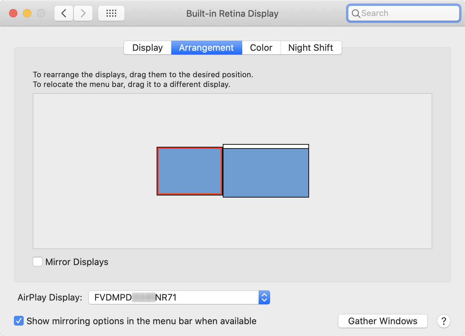This screenshot has width=465, height=336.
Task: Click the forward navigation arrow
Action: coord(83,13)
